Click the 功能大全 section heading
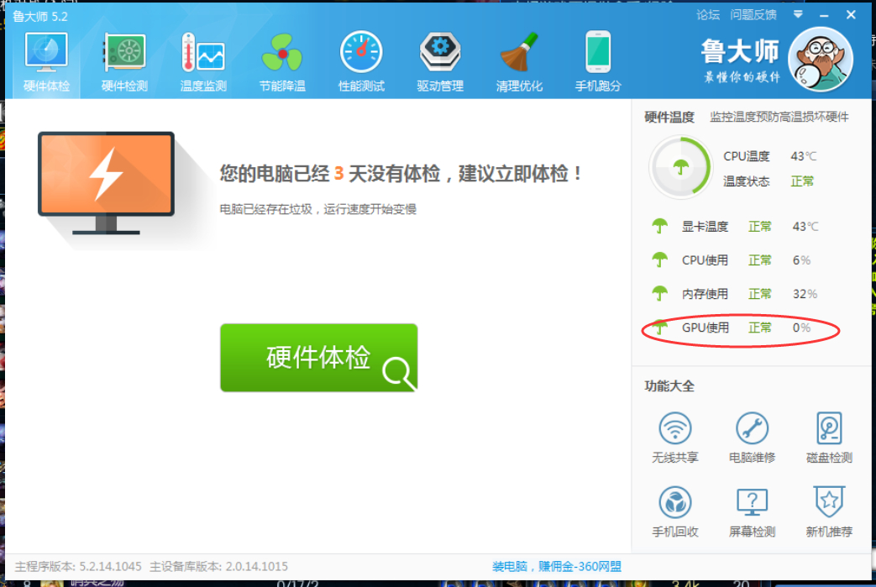 point(669,386)
